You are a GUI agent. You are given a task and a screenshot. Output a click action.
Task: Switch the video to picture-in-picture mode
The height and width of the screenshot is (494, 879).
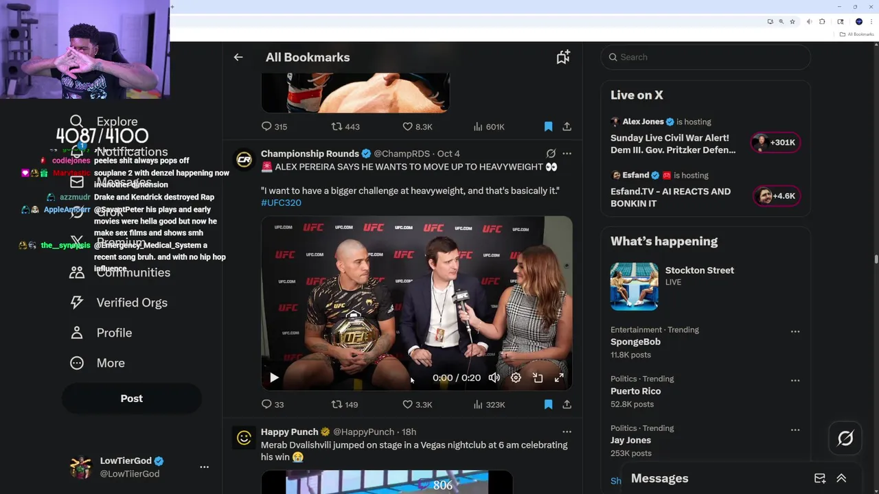pyautogui.click(x=538, y=377)
